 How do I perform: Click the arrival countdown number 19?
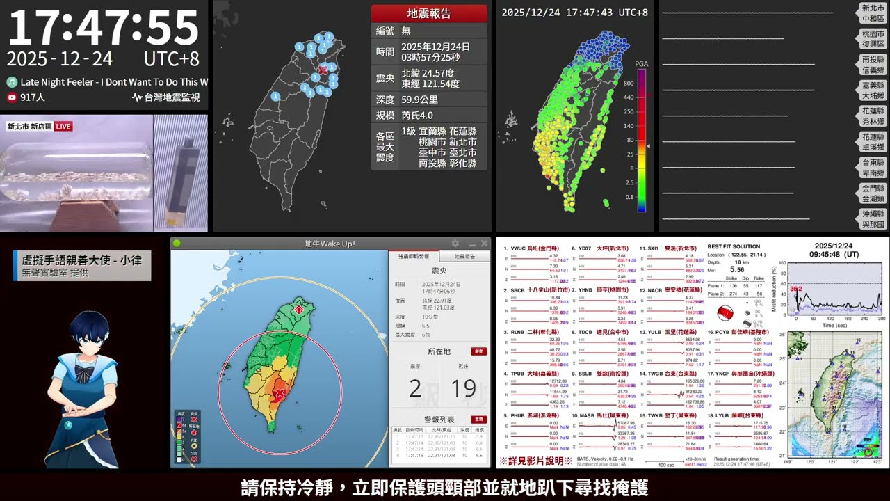tap(463, 388)
